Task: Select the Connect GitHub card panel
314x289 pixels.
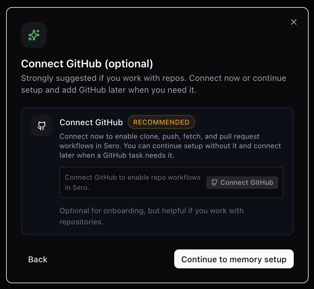Action: pos(157,171)
